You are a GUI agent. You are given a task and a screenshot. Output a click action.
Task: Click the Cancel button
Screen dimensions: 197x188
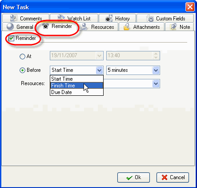click(x=173, y=177)
